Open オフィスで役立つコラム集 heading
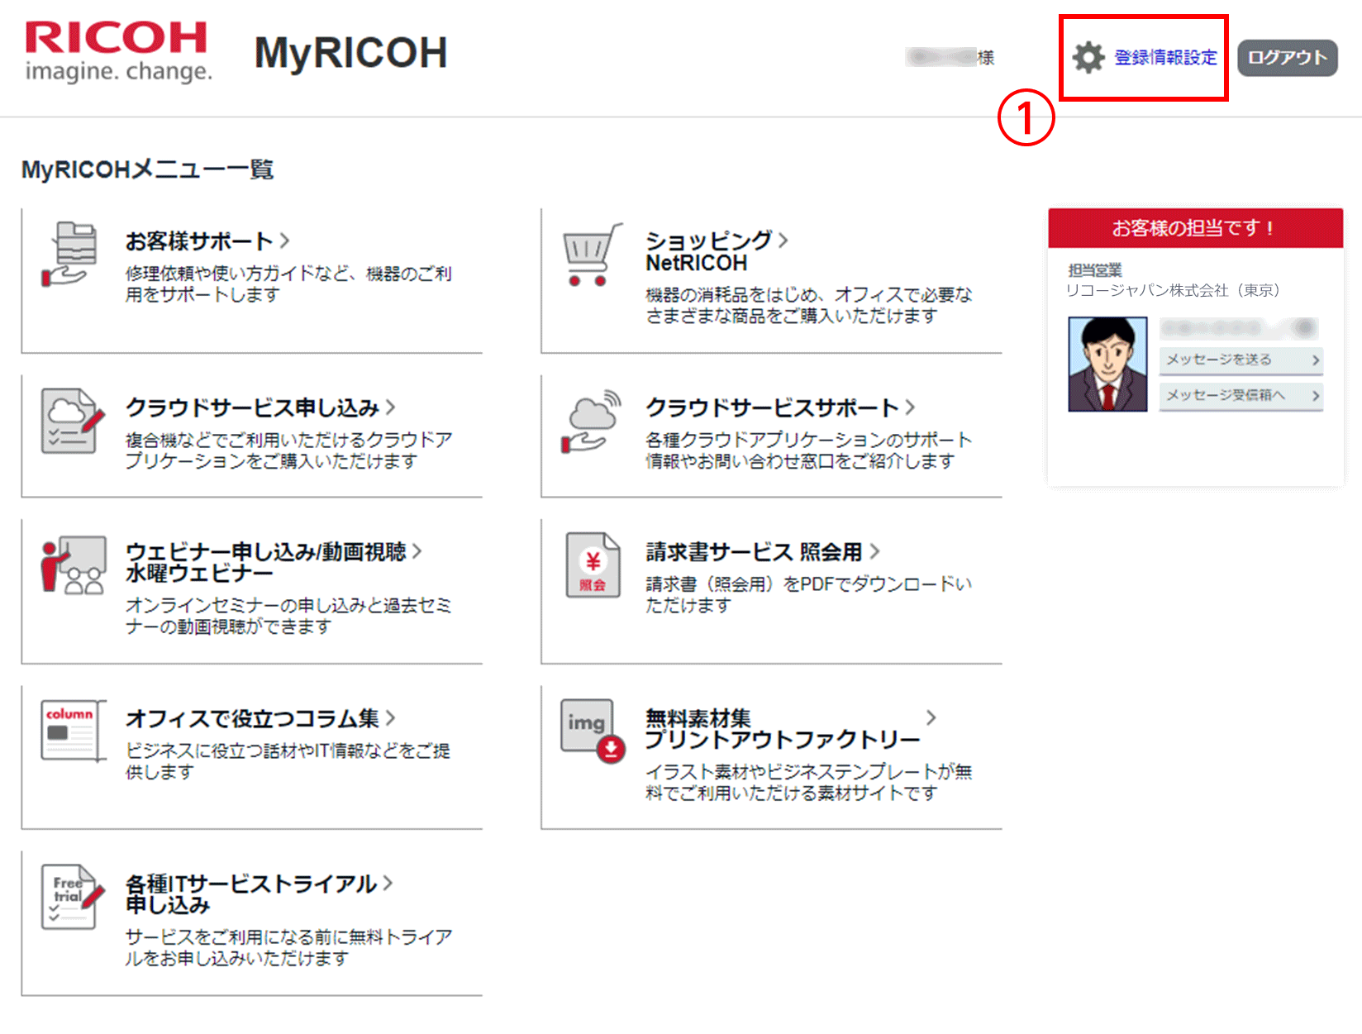 tap(252, 718)
